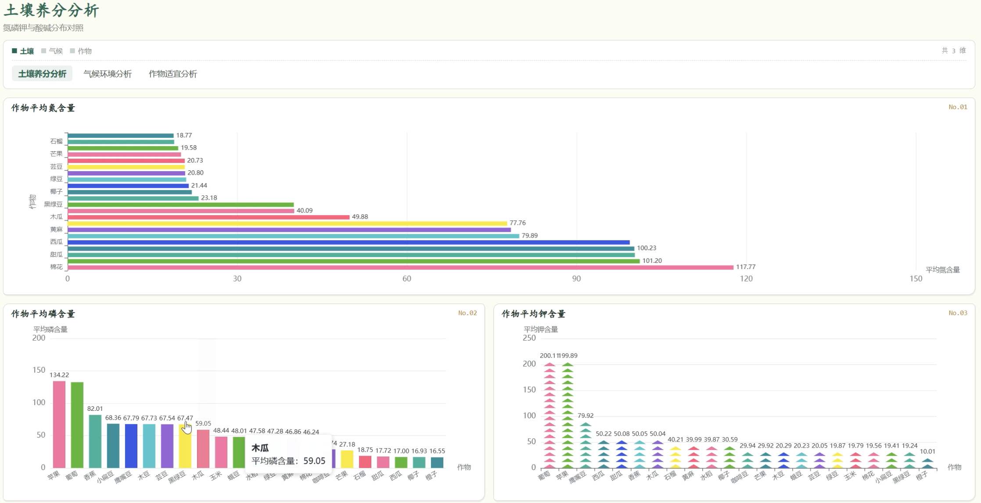The image size is (981, 503).
Task: Click the blue bar labeled 21.44
Action: coord(128,186)
